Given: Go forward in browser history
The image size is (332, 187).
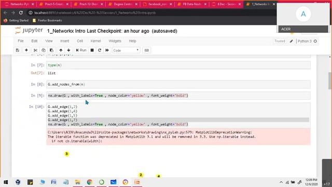Looking at the screenshot, I should click(x=13, y=12).
